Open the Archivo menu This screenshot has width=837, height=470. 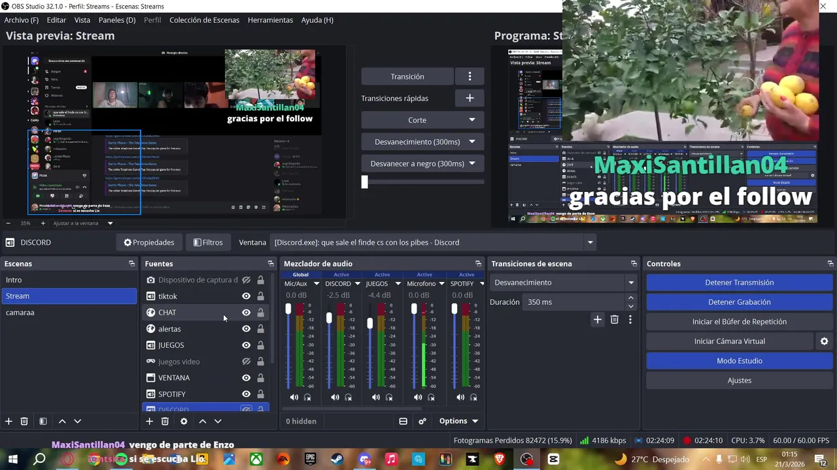coord(22,20)
